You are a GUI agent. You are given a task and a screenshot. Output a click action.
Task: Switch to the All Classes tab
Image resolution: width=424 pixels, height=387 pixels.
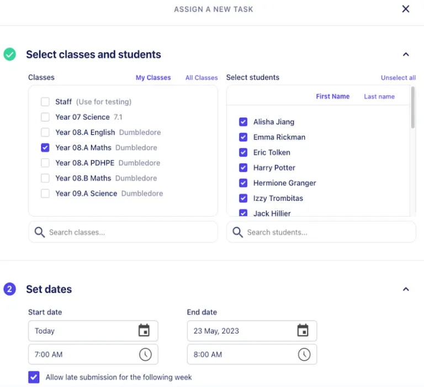202,78
